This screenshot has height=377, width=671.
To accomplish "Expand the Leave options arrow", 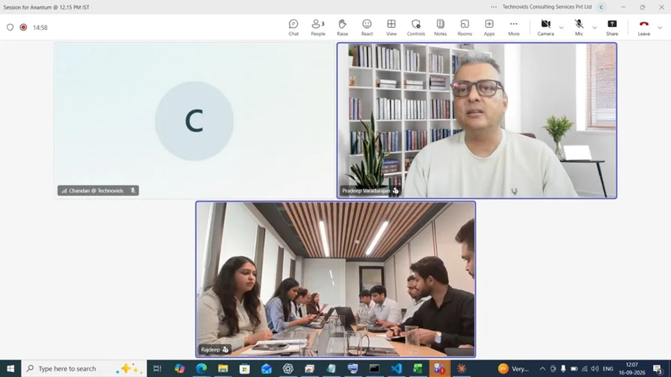I will (x=660, y=28).
